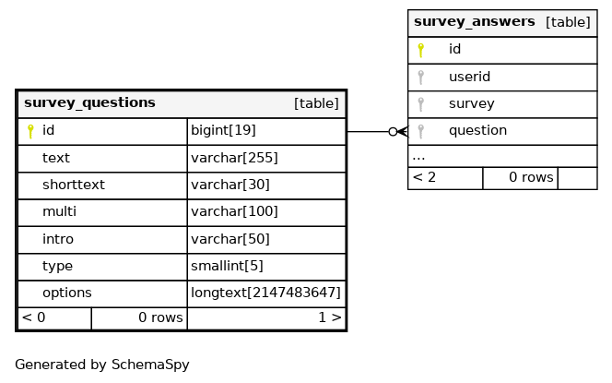Open the survey_questions table title
The height and width of the screenshot is (383, 612).
coord(89,102)
